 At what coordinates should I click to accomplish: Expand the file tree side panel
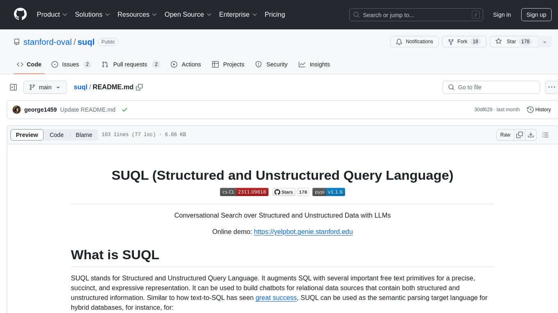click(14, 87)
